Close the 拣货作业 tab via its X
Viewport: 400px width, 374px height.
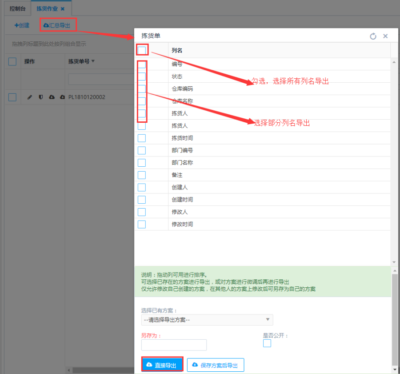pyautogui.click(x=63, y=9)
